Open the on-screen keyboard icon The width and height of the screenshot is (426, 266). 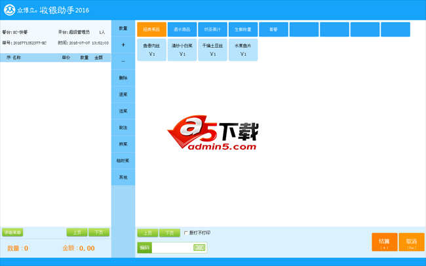pos(199,248)
